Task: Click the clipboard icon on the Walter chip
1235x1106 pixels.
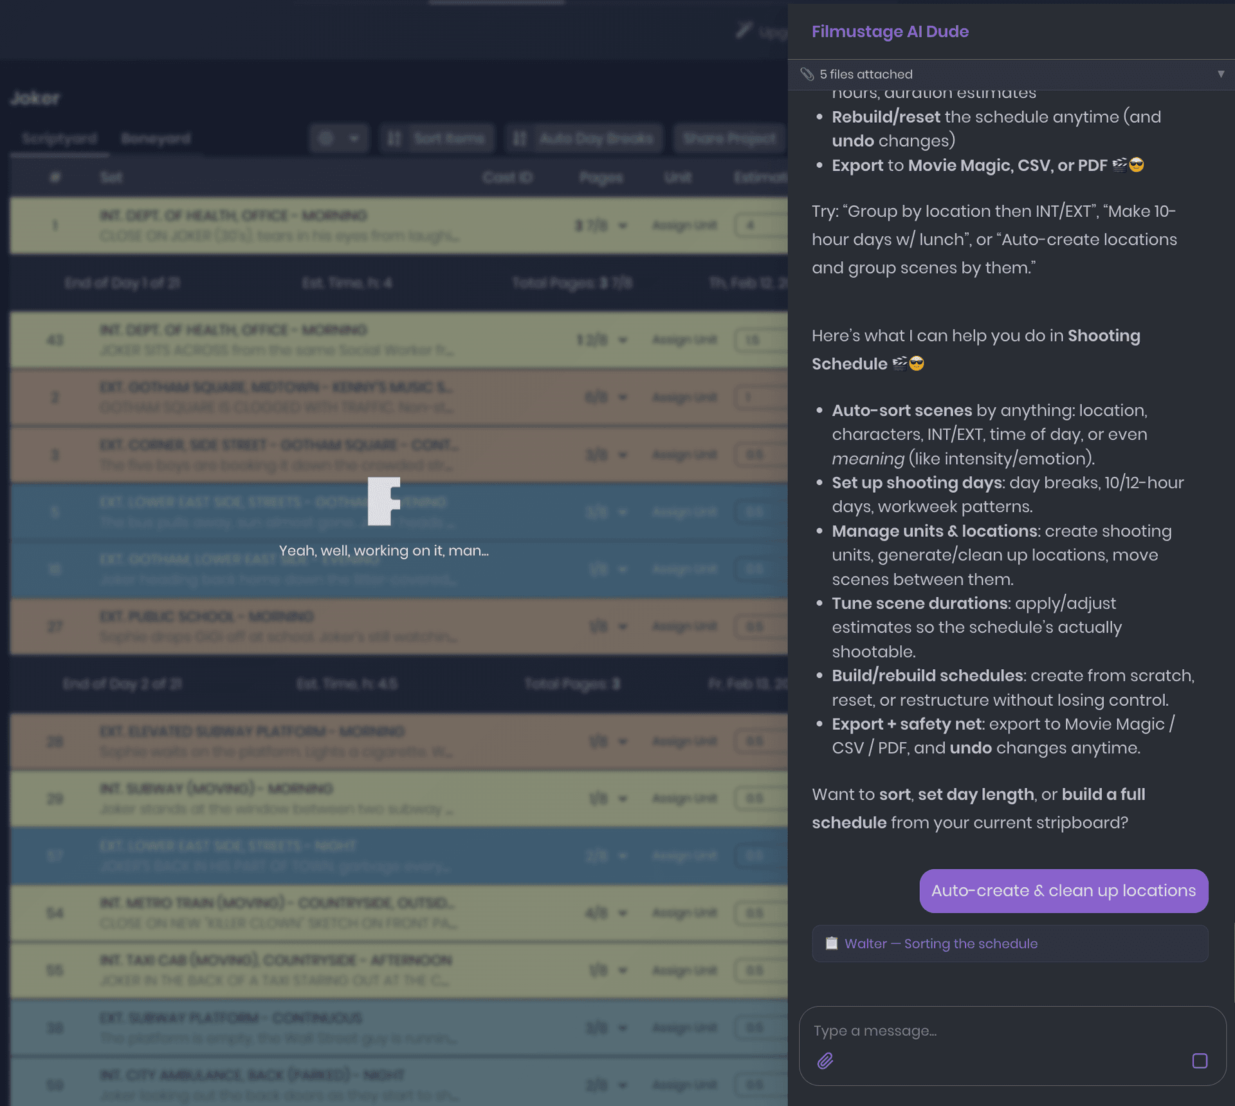Action: pos(832,943)
